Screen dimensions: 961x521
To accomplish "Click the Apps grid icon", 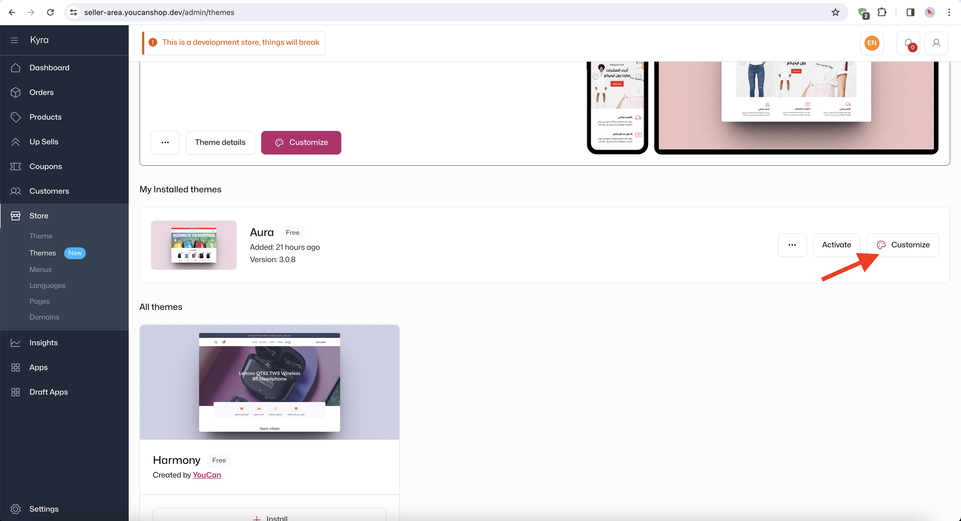I will pos(15,367).
